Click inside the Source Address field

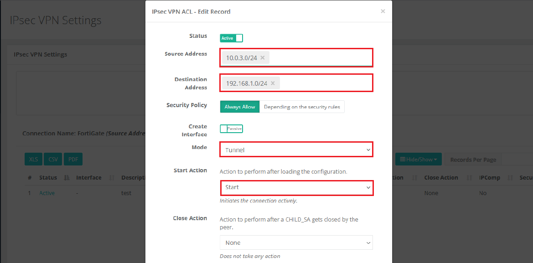point(319,58)
